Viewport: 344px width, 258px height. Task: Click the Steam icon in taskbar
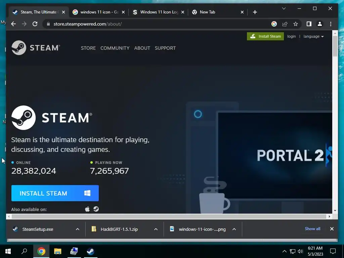click(x=90, y=251)
